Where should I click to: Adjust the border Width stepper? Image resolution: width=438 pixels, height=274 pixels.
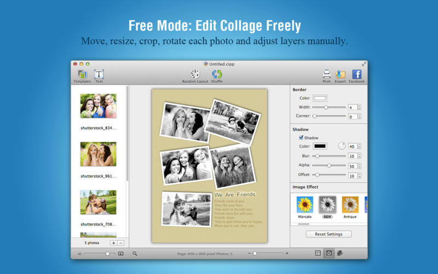(359, 107)
